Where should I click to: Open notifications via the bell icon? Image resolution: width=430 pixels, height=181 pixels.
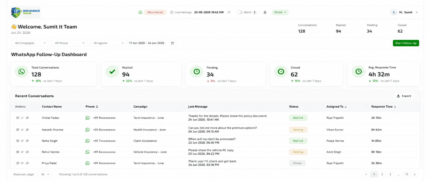click(x=265, y=13)
